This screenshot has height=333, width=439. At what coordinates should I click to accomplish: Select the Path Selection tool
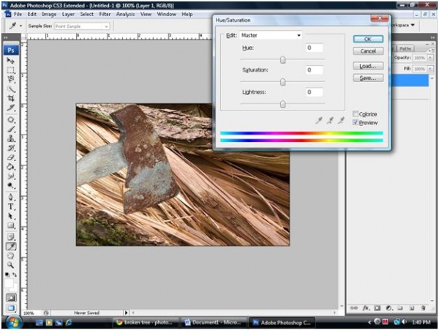[11, 216]
